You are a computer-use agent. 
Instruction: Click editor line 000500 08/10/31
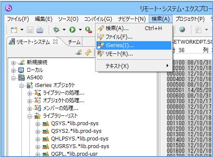point(189,84)
